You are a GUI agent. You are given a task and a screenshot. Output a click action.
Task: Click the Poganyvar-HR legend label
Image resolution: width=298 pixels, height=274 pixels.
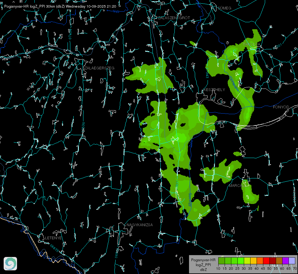pos(203,260)
